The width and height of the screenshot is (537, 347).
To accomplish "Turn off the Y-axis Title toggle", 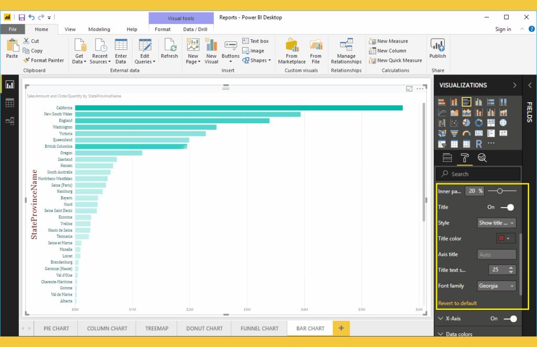I will pos(507,207).
